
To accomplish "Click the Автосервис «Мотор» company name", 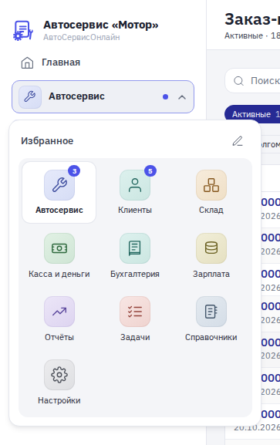I will click(101, 25).
